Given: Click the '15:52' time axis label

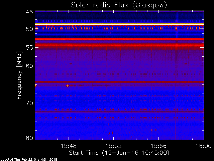Looking at the screenshot, I should [x=114, y=146].
